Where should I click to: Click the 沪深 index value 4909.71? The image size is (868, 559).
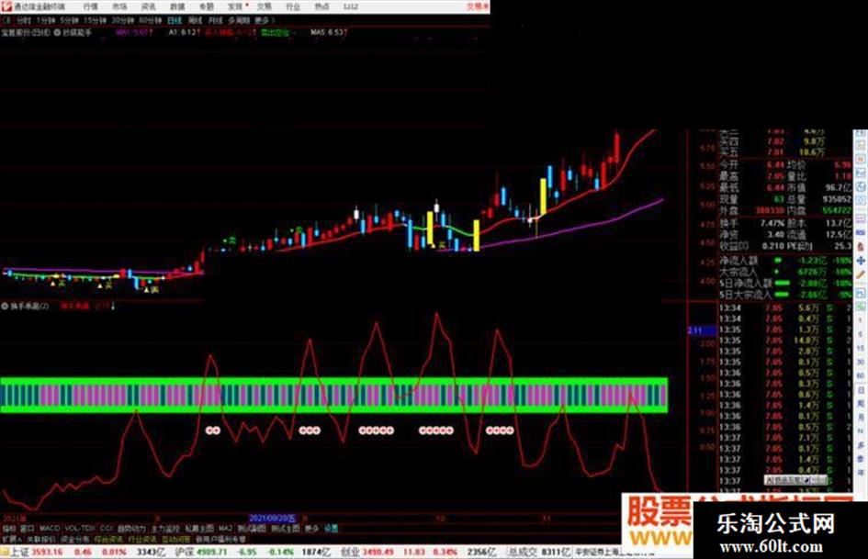(x=212, y=552)
